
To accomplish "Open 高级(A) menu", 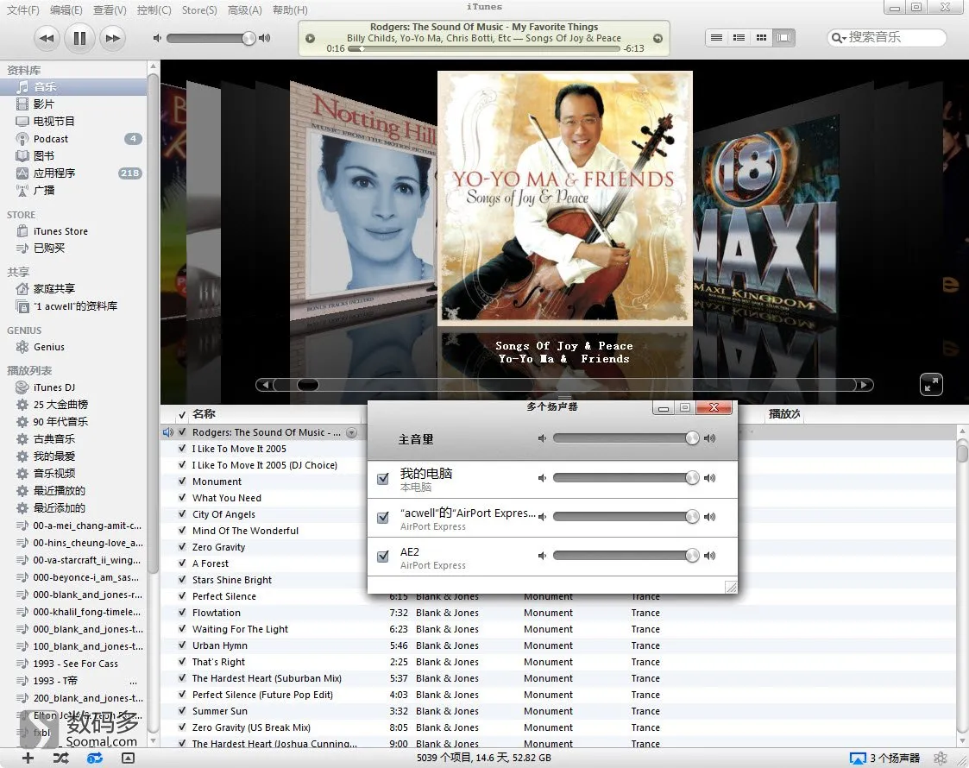I will [245, 9].
